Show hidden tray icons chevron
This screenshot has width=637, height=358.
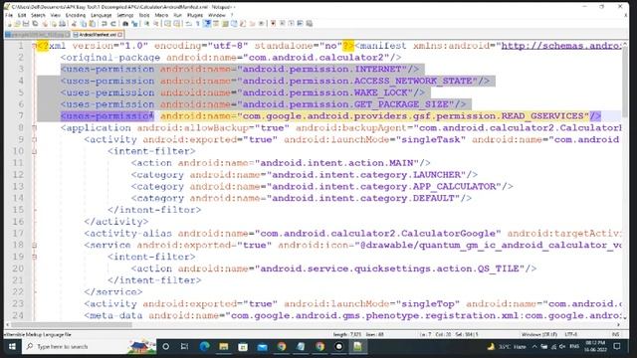[534, 347]
